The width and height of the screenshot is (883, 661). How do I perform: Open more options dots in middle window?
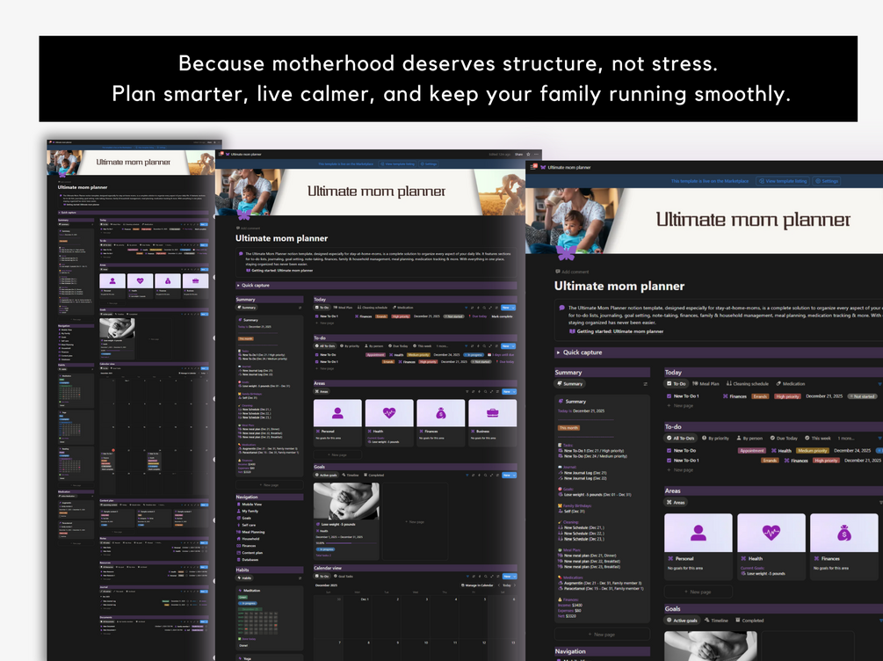click(537, 154)
